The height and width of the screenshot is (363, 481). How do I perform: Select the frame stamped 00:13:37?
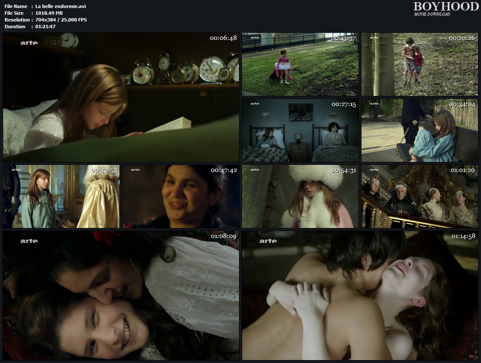[x=300, y=64]
